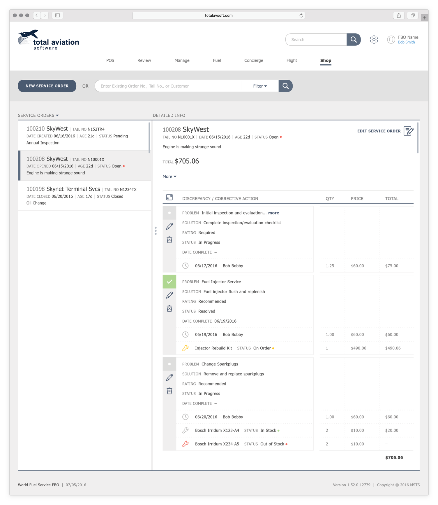Open the Flight tab
Screen dimensions: 438x505
(x=292, y=60)
